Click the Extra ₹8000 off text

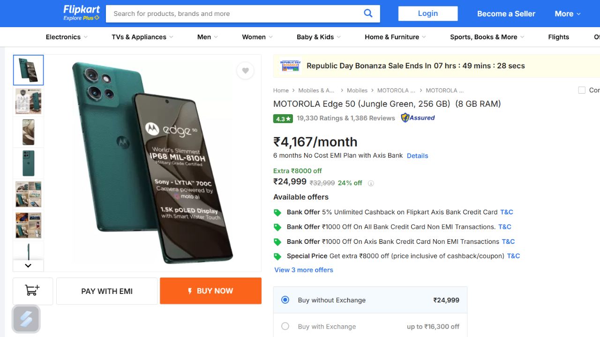click(x=298, y=171)
